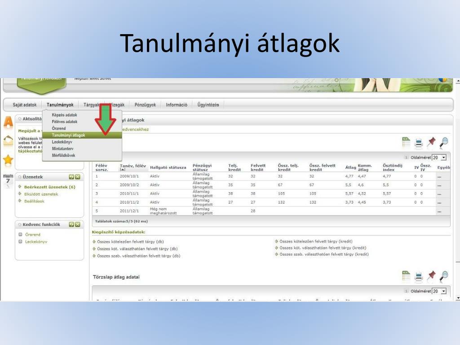
Task: Click the star favorites sidebar icon
Action: 8,160
